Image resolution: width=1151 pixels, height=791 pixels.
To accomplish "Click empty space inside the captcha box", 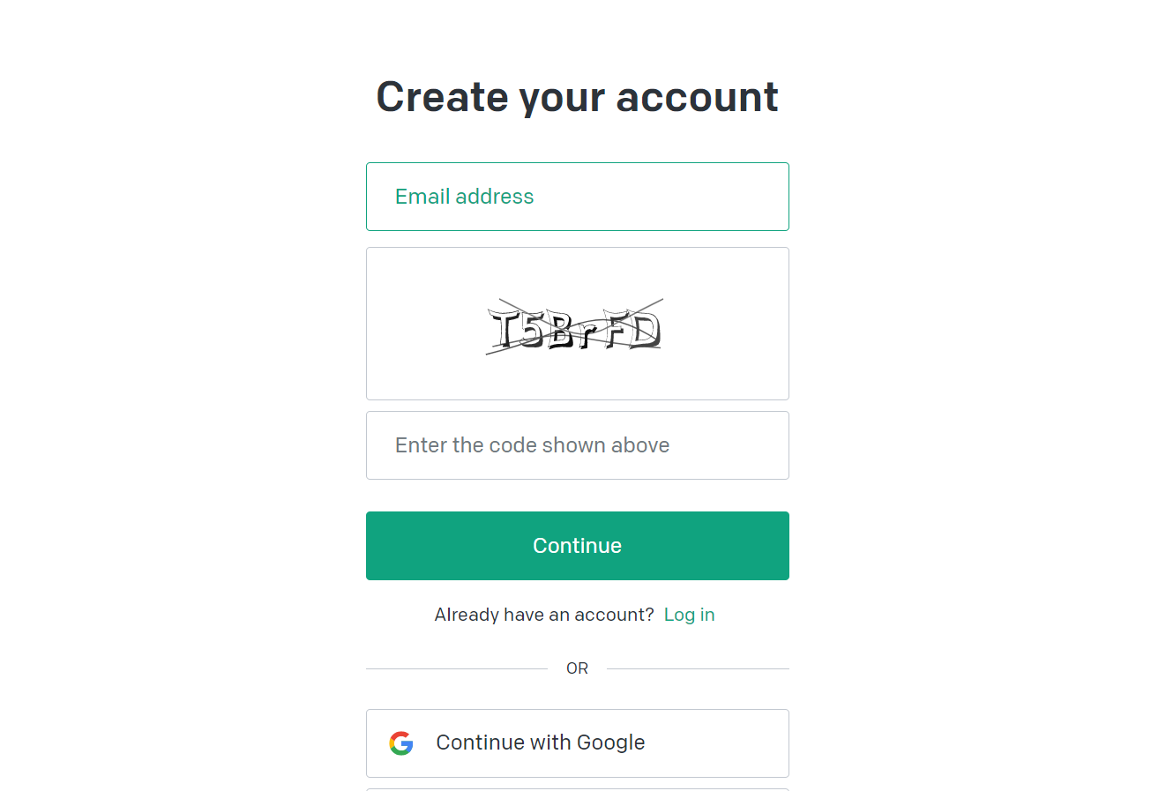I will pos(423,370).
